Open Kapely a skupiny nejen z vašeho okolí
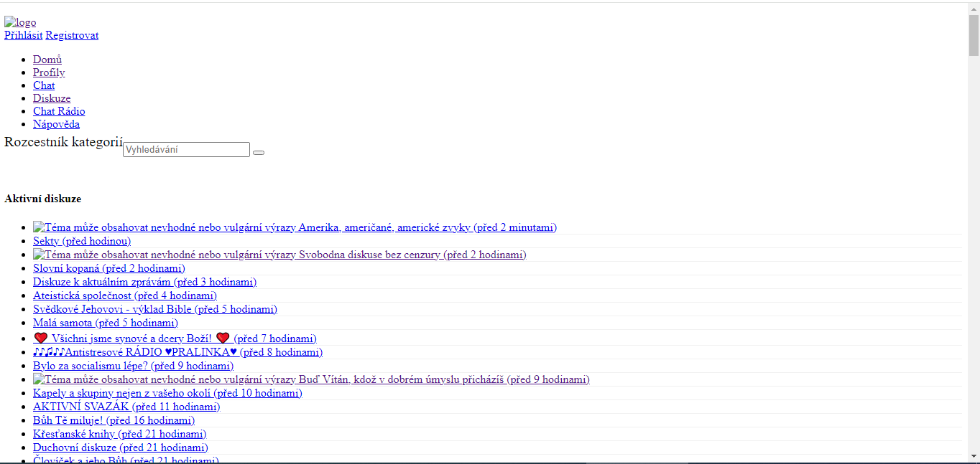 pos(167,393)
